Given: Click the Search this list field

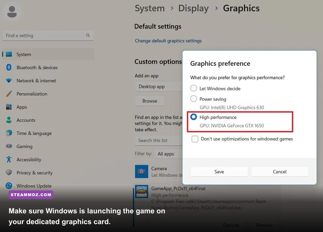Looking at the screenshot, I should coord(159,141).
